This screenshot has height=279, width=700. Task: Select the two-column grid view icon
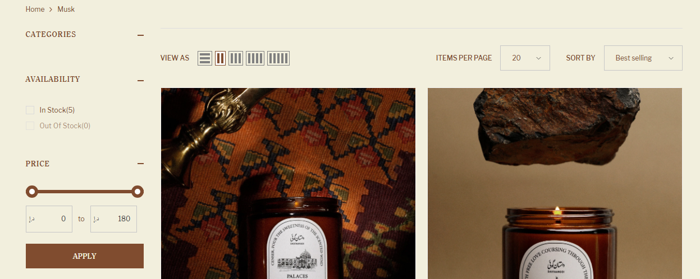(220, 58)
